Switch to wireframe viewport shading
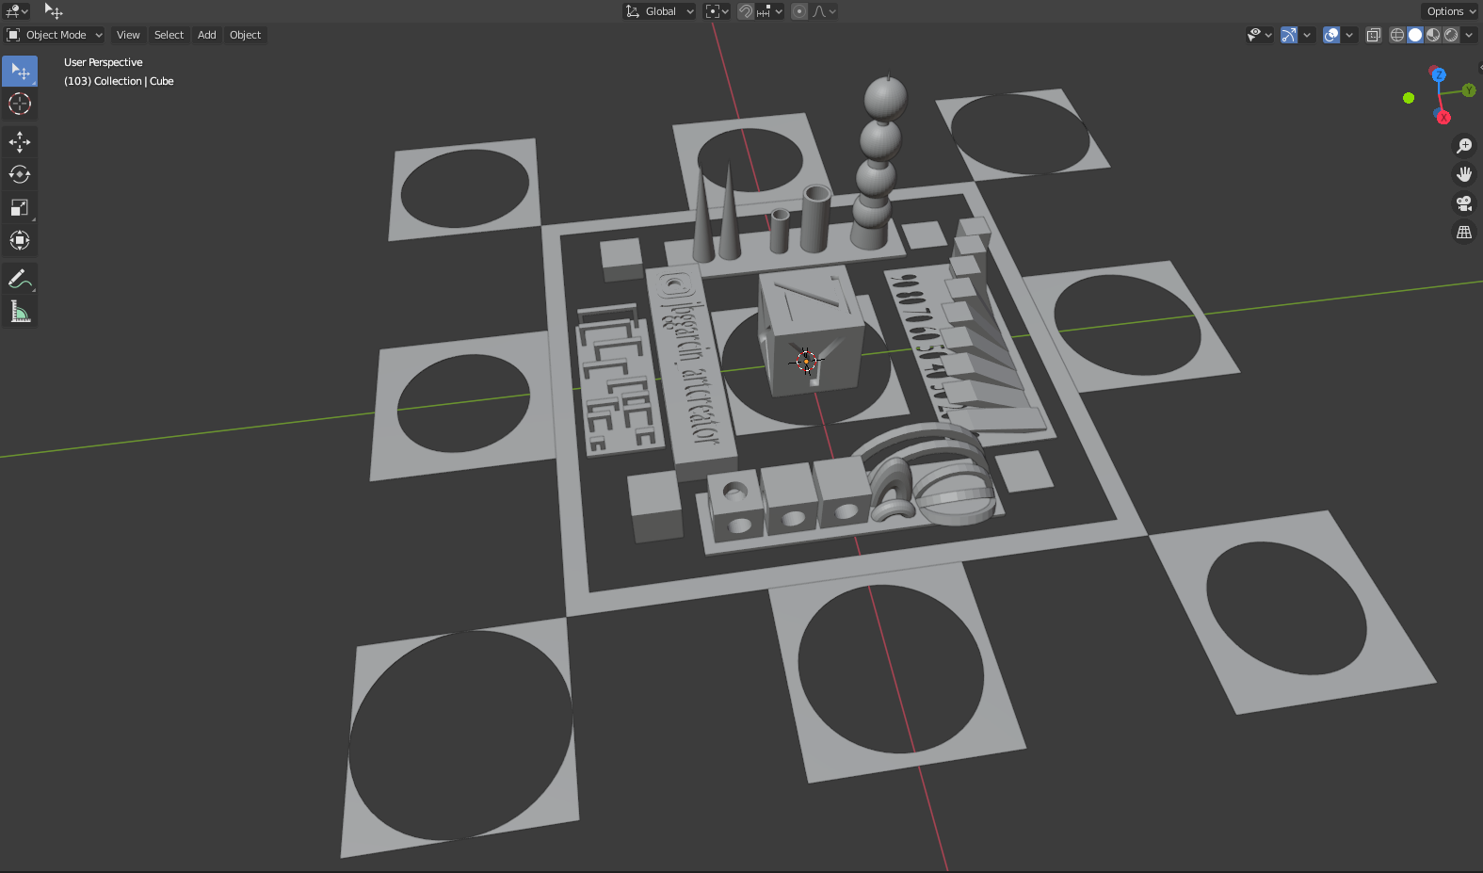This screenshot has width=1483, height=873. click(x=1397, y=35)
